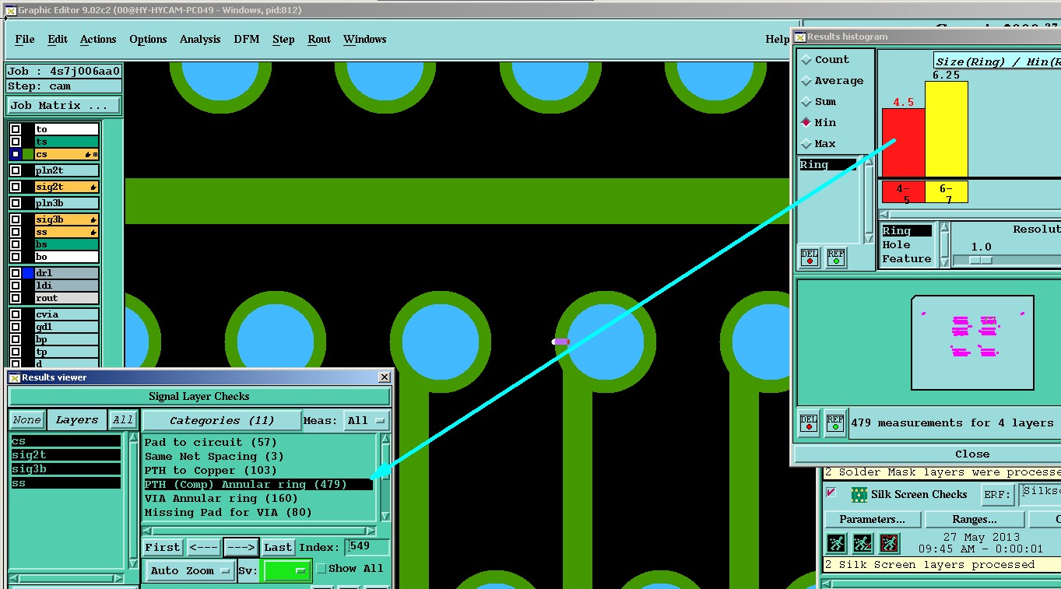1061x589 pixels.
Task: Open the Step menu
Action: tap(283, 40)
